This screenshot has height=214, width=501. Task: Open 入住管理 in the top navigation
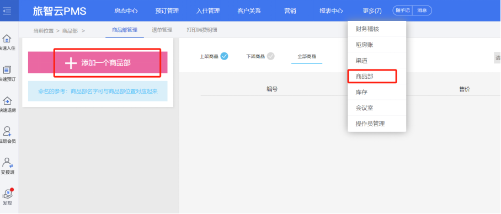pos(208,11)
